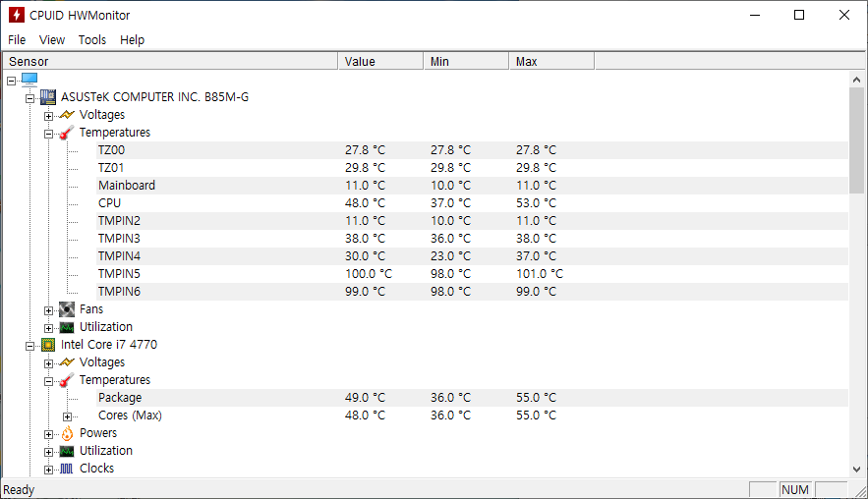Expand the Powers section
This screenshot has width=868, height=499.
point(49,434)
